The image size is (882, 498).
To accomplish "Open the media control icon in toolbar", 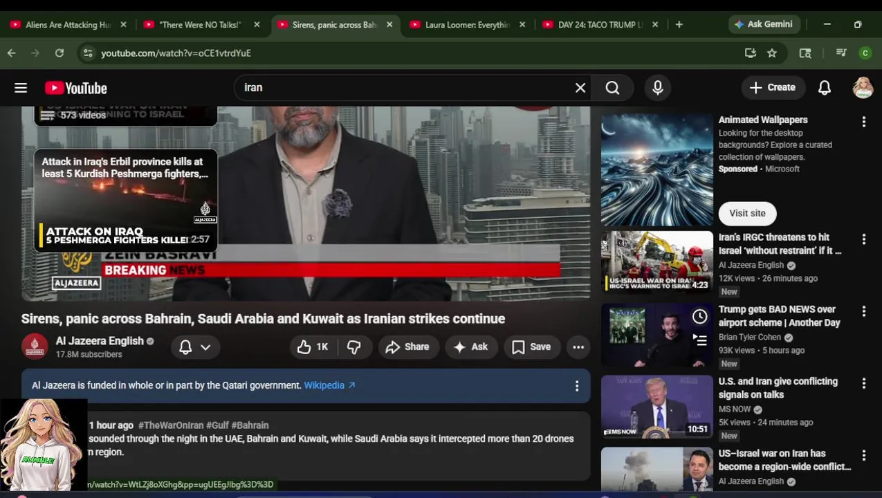I will [841, 53].
